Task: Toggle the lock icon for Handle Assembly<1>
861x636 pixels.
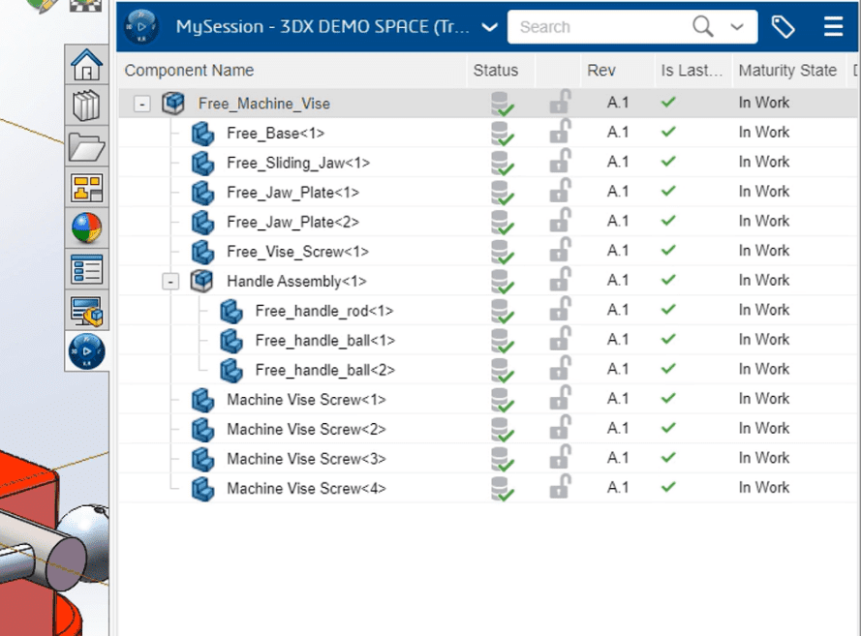Action: tap(560, 280)
